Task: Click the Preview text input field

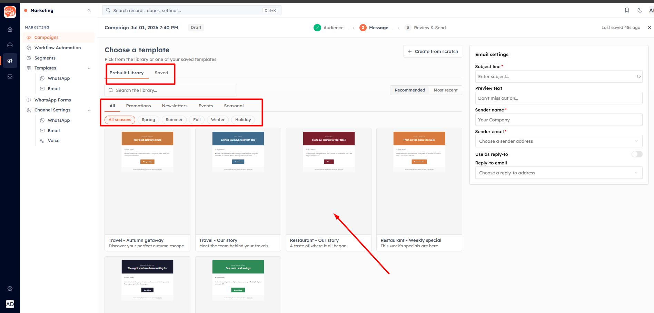Action: point(559,98)
